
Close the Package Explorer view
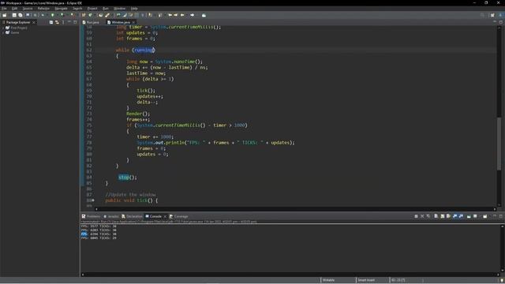pos(34,22)
